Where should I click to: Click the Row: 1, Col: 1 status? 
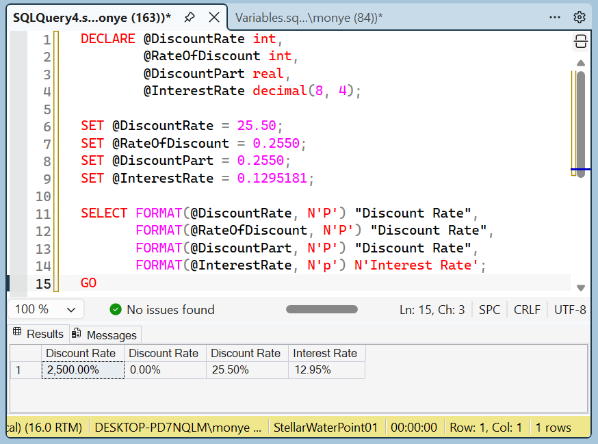[486, 428]
